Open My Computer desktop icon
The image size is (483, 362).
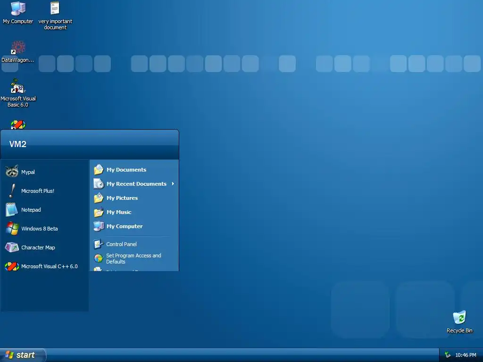click(x=18, y=13)
